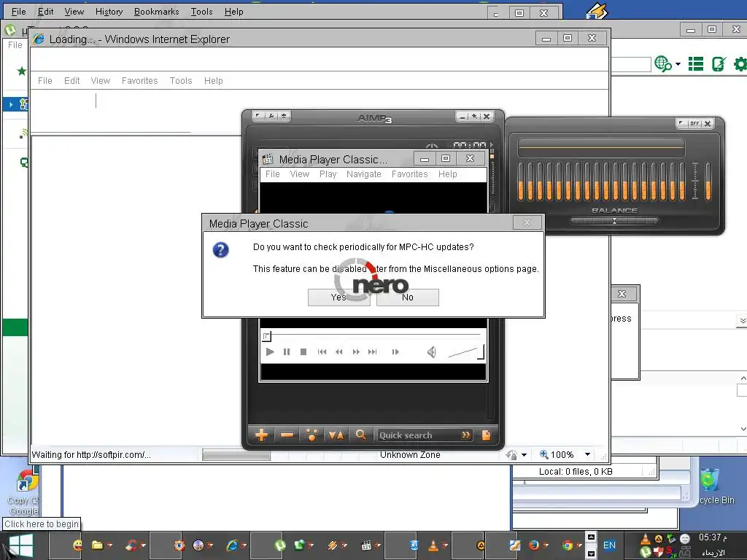Click the rewind button in Media Player Classic

click(x=338, y=352)
